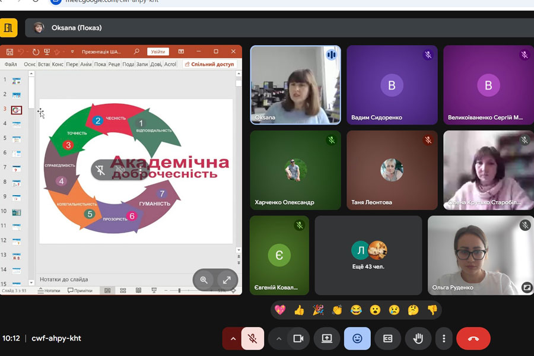534x356 pixels.
Task: Select slide 1 thumbnail
Action: [x=17, y=81]
